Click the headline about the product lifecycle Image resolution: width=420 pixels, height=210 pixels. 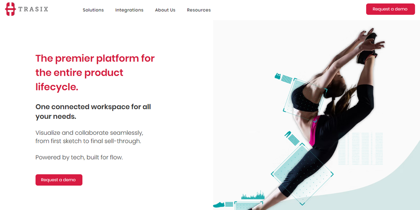click(95, 73)
